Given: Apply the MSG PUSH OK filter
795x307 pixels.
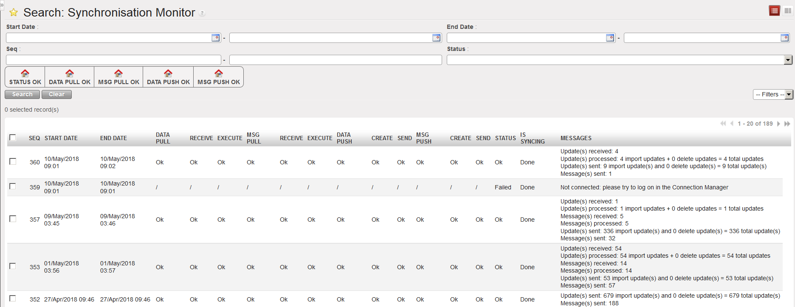Looking at the screenshot, I should pyautogui.click(x=219, y=77).
